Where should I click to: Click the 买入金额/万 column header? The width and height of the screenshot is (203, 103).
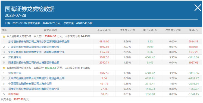(104, 30)
